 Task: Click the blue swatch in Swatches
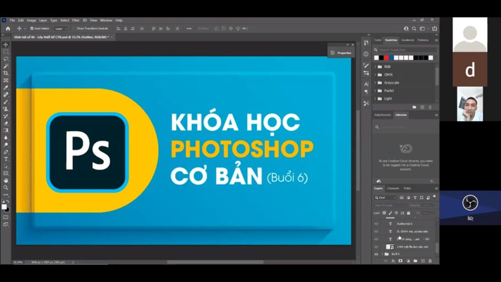coord(391,58)
